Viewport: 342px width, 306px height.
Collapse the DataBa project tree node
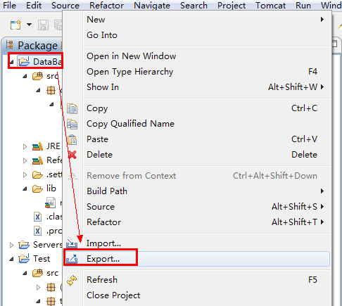11,62
